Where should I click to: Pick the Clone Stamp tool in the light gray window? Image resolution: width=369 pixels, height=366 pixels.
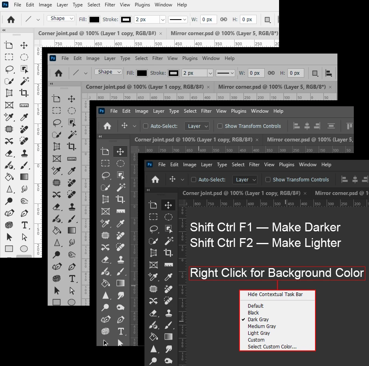coord(72,207)
